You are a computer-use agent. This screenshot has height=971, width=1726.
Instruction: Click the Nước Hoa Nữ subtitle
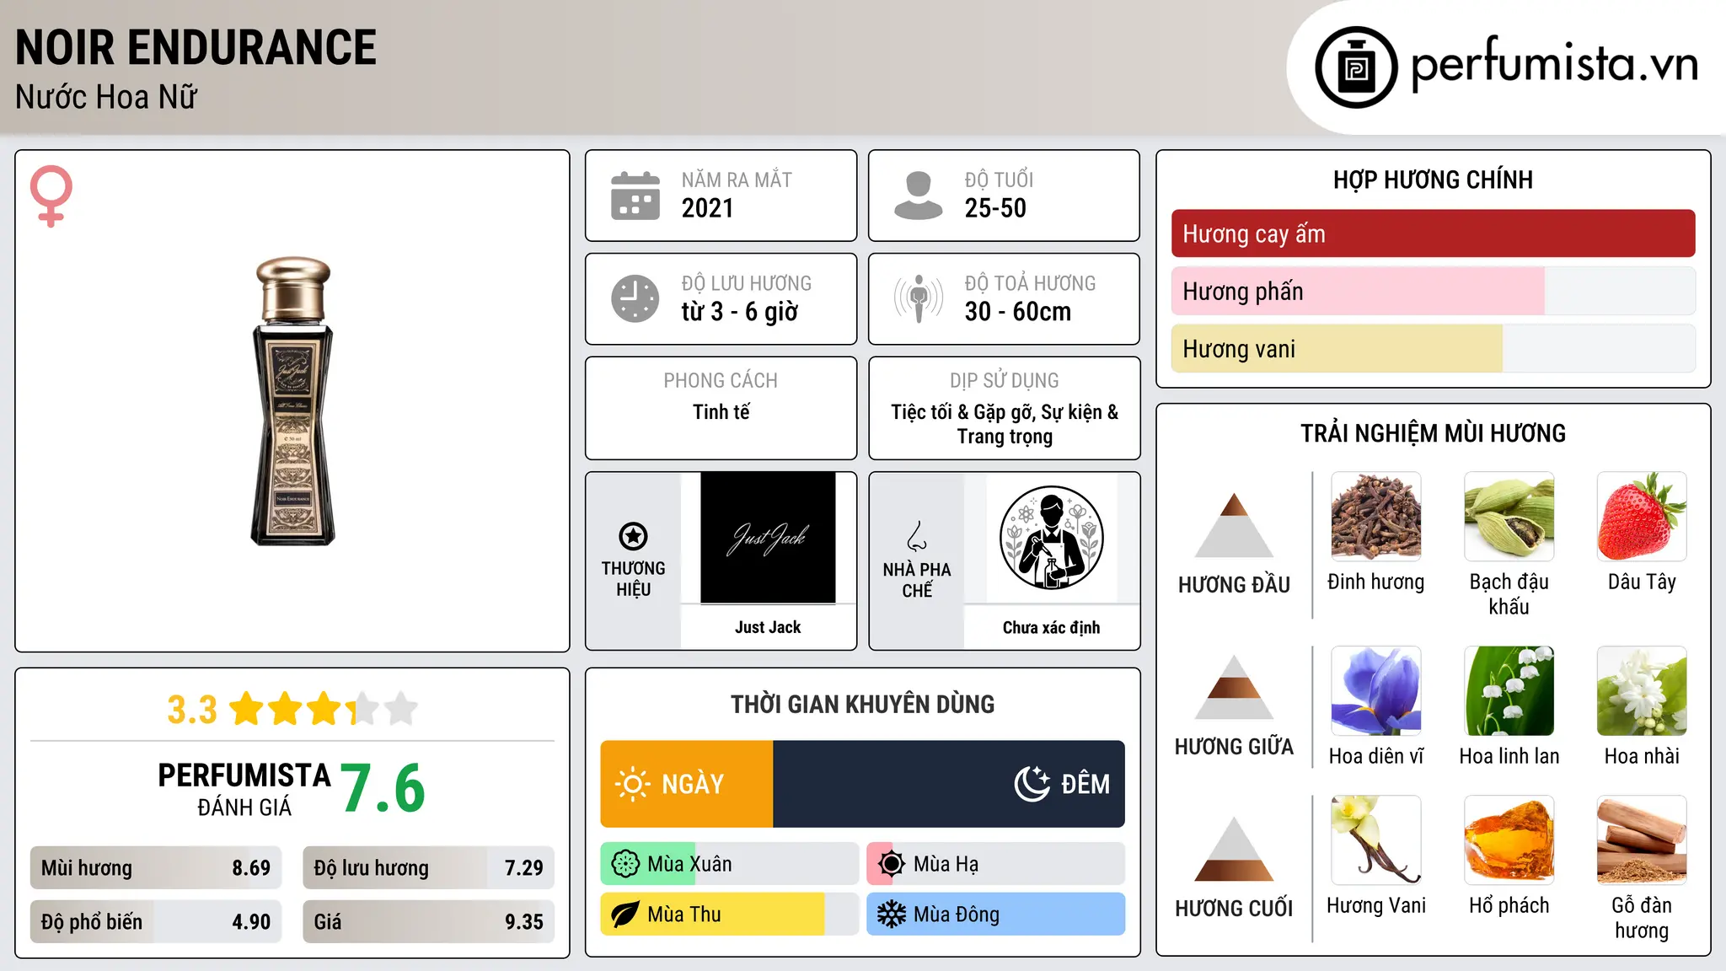point(106,97)
